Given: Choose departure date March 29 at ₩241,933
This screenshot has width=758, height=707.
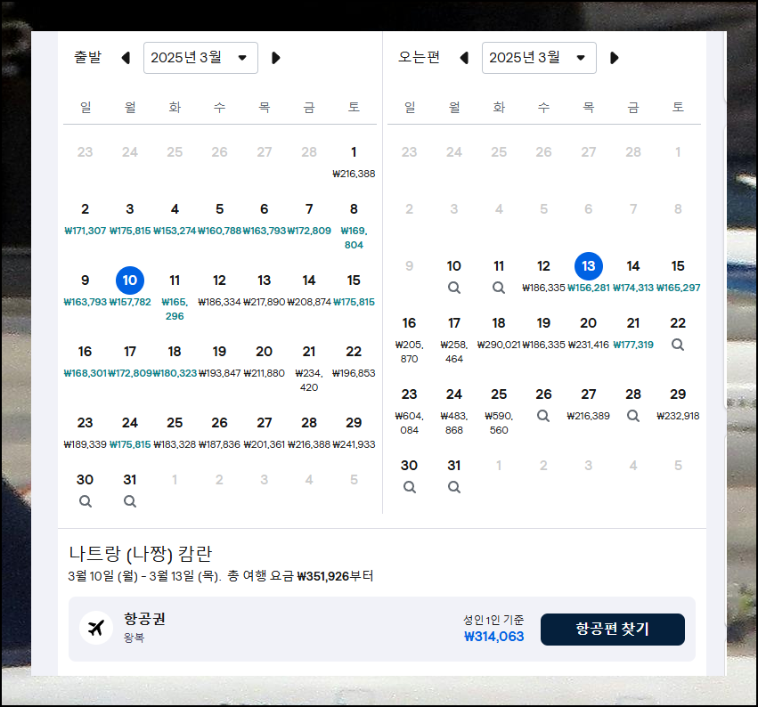Looking at the screenshot, I should 354,432.
